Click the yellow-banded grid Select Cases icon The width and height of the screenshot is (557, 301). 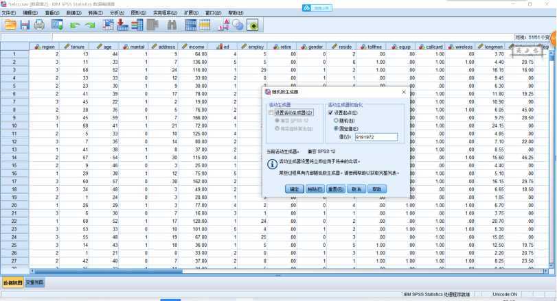[205, 25]
